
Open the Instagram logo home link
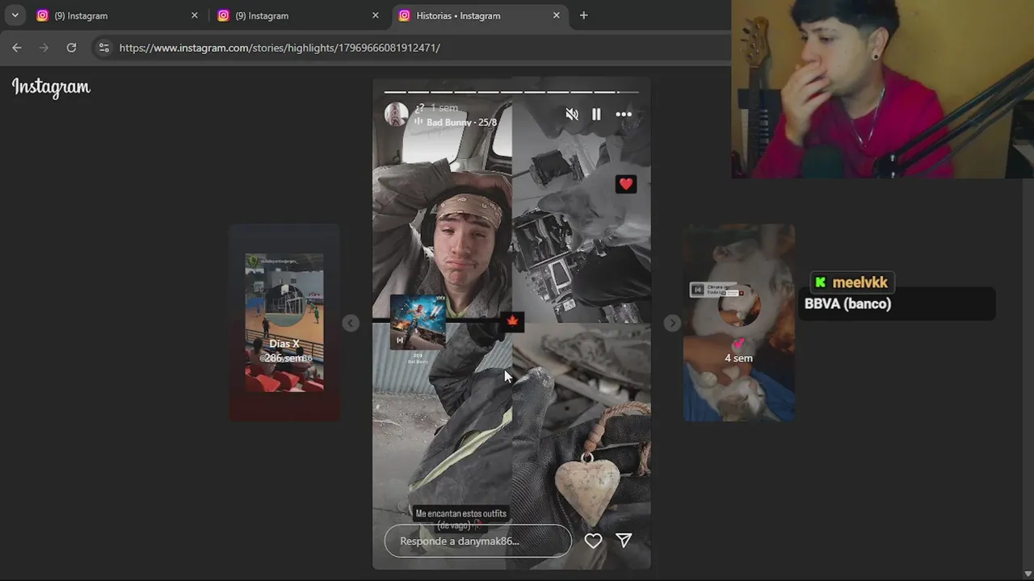[x=51, y=87]
